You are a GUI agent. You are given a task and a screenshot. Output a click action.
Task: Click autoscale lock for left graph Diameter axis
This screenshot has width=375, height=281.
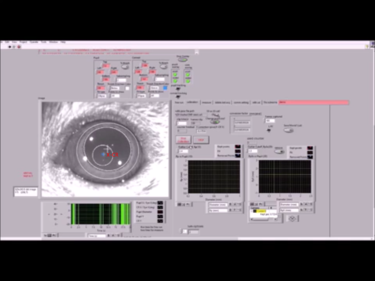click(x=230, y=204)
